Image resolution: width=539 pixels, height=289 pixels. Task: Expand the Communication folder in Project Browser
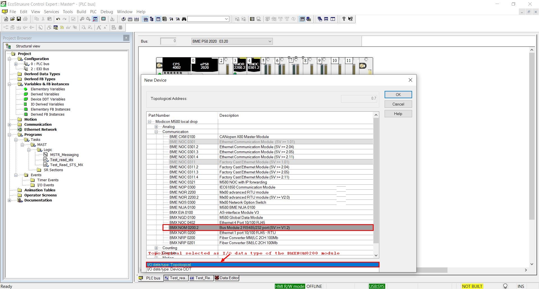[x=9, y=125]
